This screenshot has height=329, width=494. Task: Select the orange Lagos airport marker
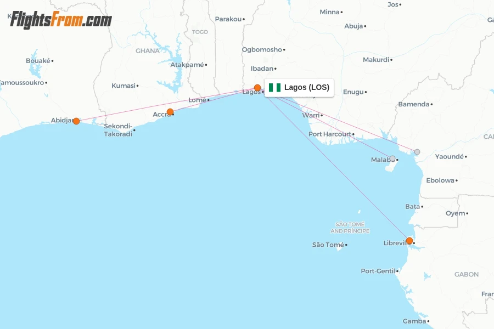click(257, 88)
